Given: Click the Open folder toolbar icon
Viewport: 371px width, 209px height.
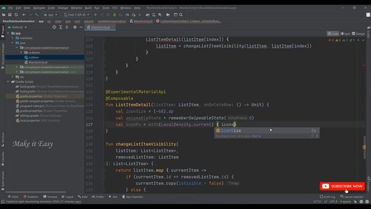Looking at the screenshot, I should click(3, 15).
